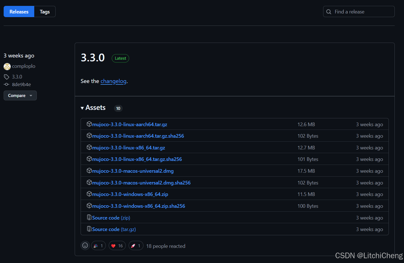Click the 17.5 MB size value
The width and height of the screenshot is (404, 263).
(x=306, y=171)
